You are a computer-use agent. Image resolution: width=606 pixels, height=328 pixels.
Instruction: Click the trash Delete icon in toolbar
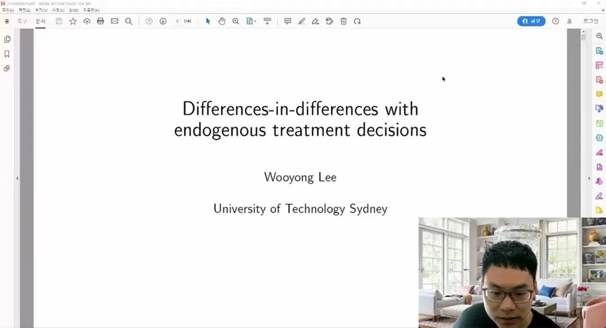coord(343,21)
